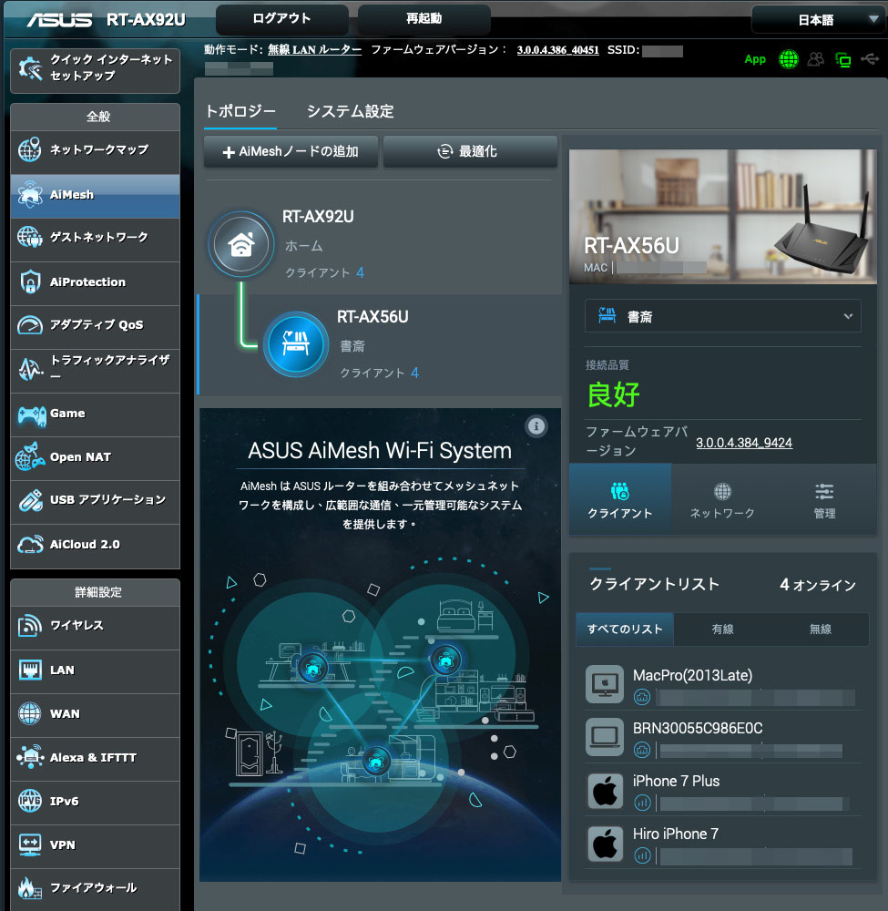
Task: Click the green internet status globe icon
Action: (x=788, y=58)
